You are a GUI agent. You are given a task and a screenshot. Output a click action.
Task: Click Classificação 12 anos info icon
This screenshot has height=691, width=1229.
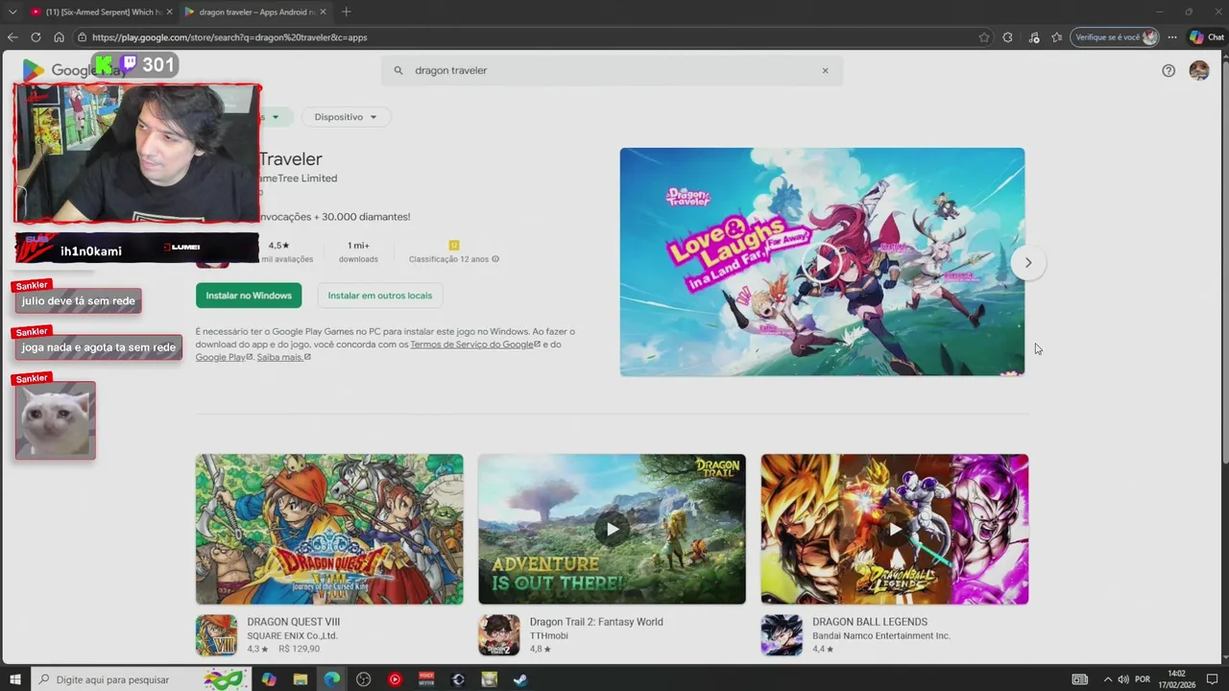click(495, 259)
